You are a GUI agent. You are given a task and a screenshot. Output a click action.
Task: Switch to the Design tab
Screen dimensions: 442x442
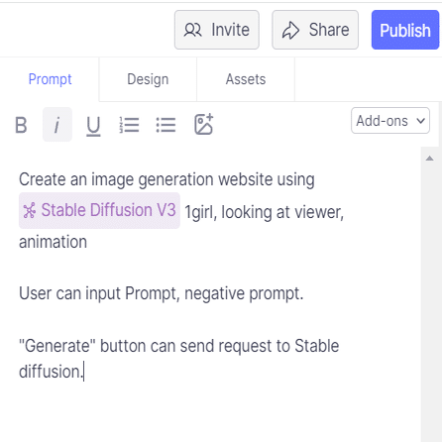[x=148, y=79]
